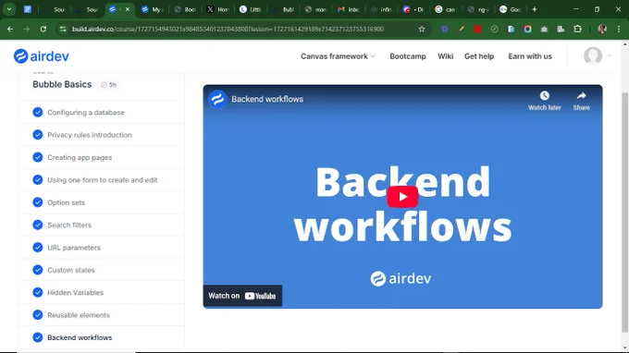Click the Airdev channel avatar in video
The height and width of the screenshot is (353, 629).
(217, 99)
